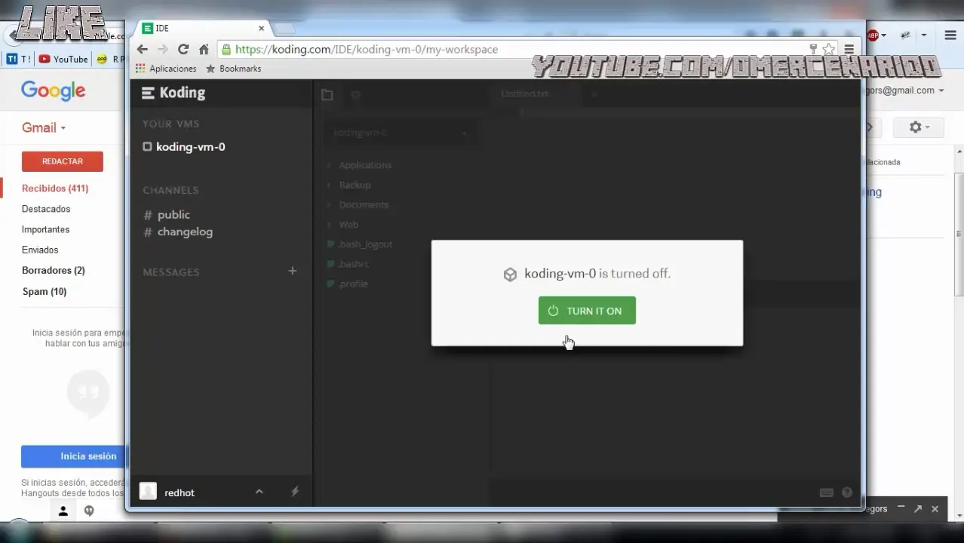The height and width of the screenshot is (543, 964).
Task: Close the IDE browser tab
Action: pos(262,28)
